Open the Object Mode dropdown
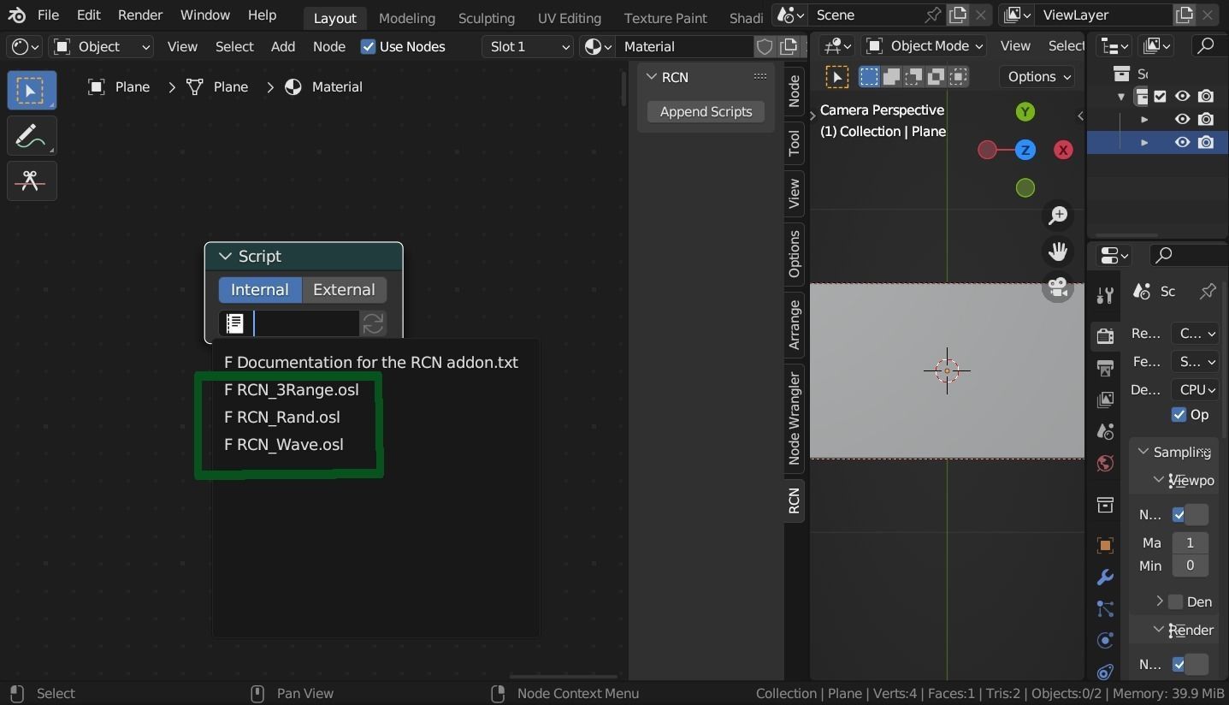This screenshot has width=1229, height=705. coord(925,46)
